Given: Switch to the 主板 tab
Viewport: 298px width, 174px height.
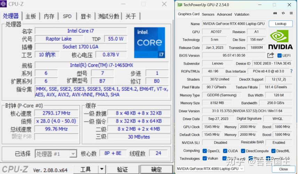Looking at the screenshot, I should pos(31,16).
